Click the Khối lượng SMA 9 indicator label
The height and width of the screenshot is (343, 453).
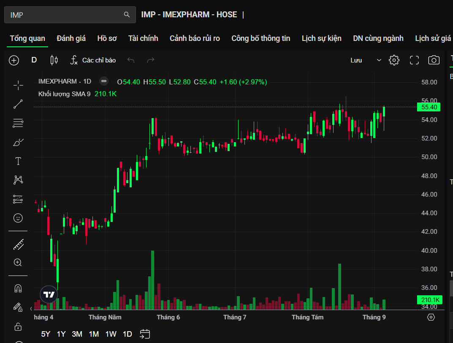click(x=65, y=94)
